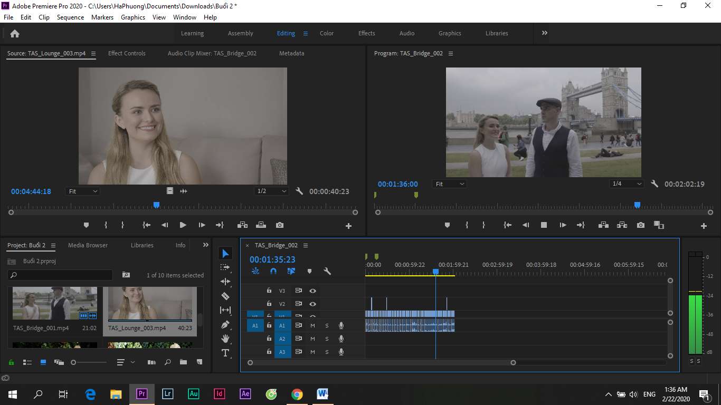Solo audio track A2
Screen dimensions: 721x405
[x=327, y=339]
